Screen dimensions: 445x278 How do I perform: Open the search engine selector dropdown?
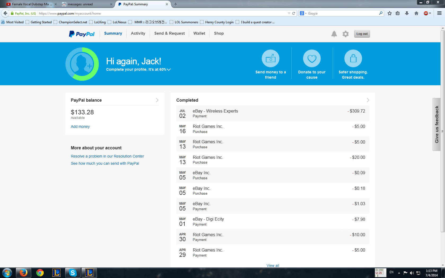[303, 13]
